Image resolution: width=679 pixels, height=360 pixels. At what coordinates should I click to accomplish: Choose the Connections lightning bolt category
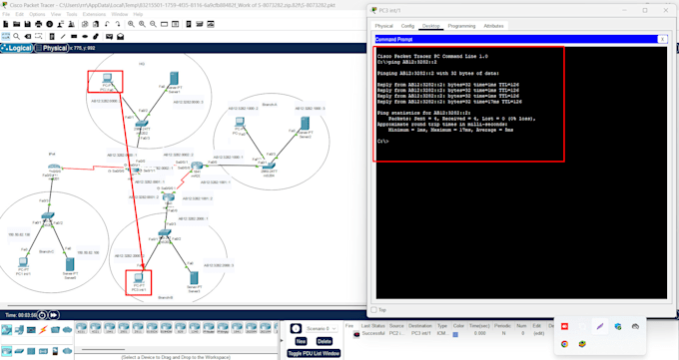pyautogui.click(x=43, y=330)
